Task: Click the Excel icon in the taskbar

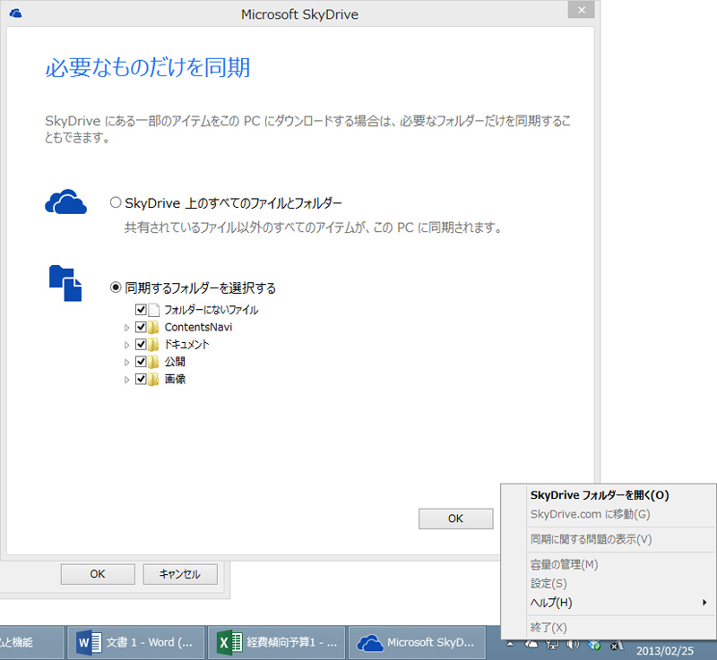Action: tap(229, 643)
